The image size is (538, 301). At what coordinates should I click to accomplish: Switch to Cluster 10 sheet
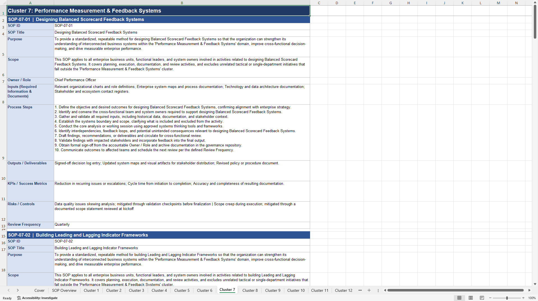pyautogui.click(x=296, y=290)
